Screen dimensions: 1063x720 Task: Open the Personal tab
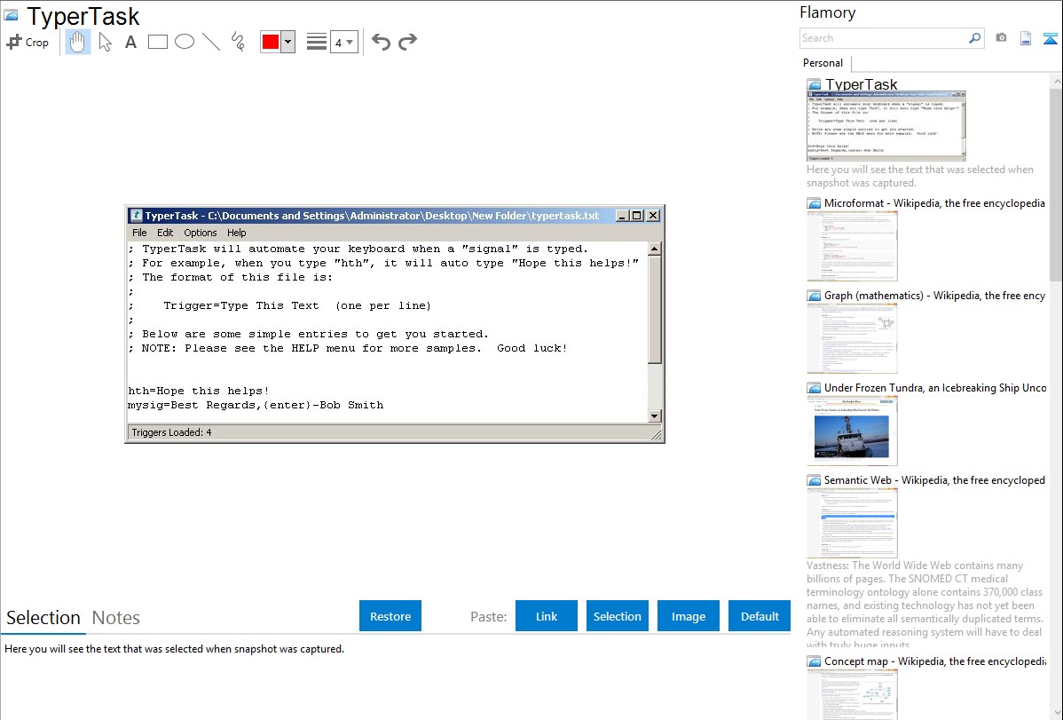[x=823, y=63]
